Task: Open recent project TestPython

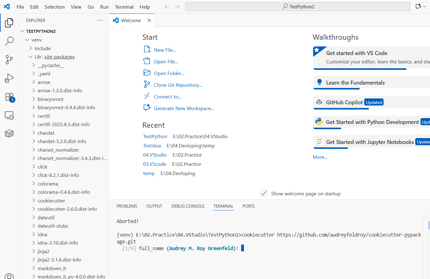Action: (155, 136)
